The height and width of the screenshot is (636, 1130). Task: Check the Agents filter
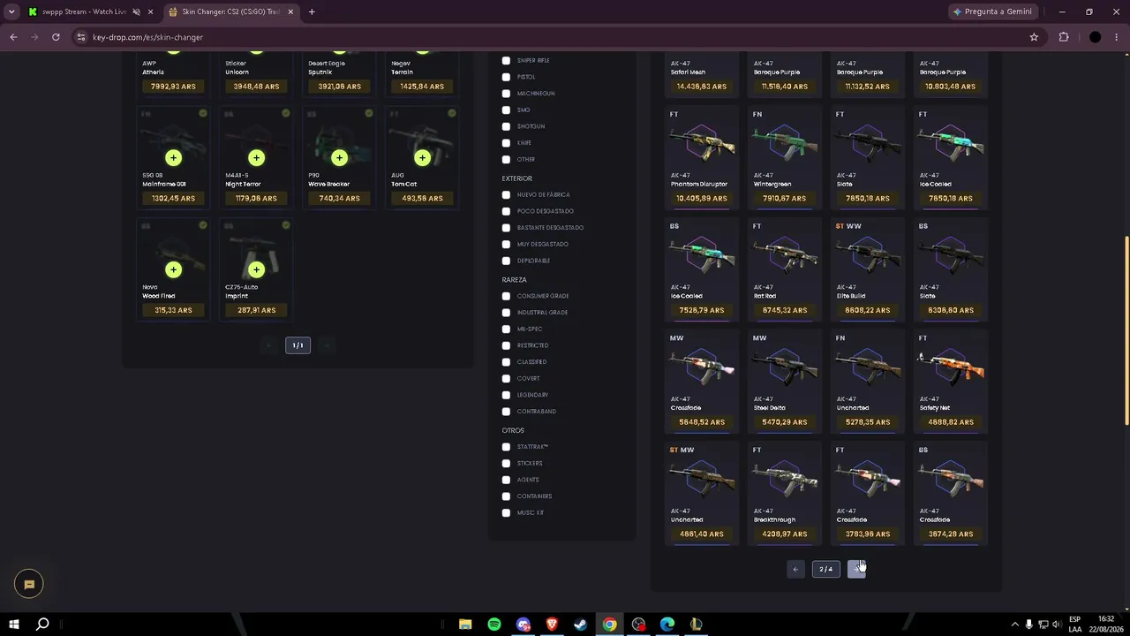click(x=506, y=480)
